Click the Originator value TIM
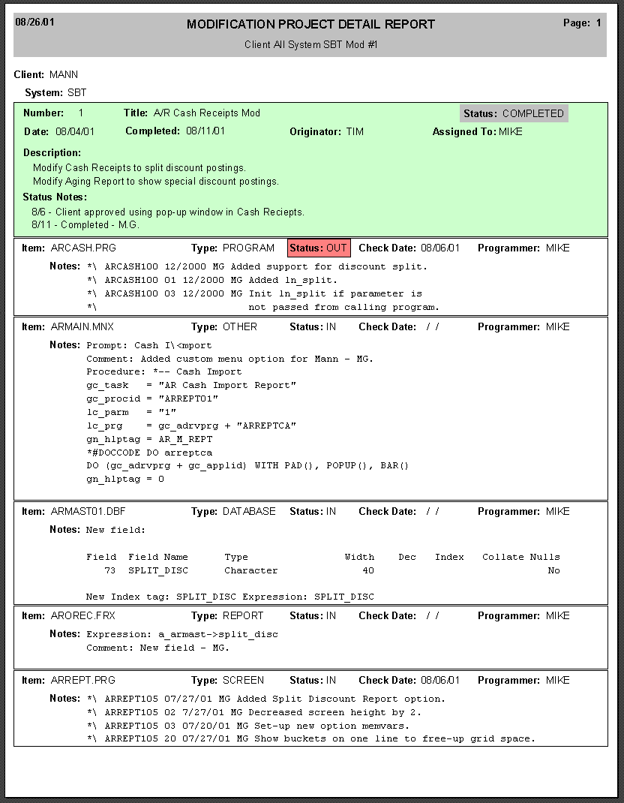 click(355, 131)
